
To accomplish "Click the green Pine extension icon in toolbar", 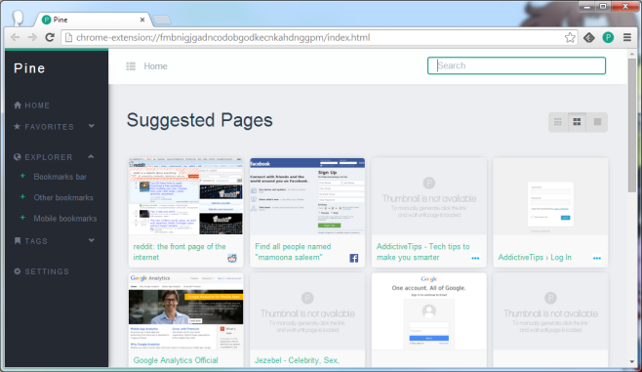I will tap(608, 38).
